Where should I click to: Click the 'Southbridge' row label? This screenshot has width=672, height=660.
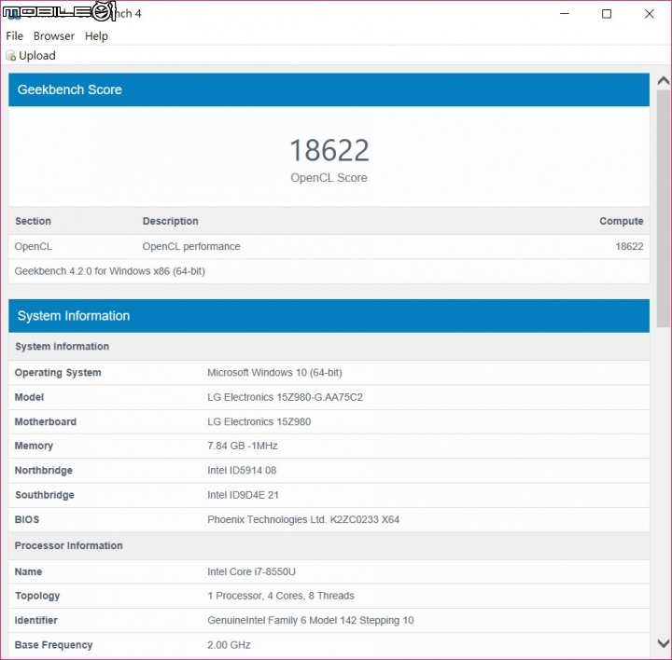point(45,495)
